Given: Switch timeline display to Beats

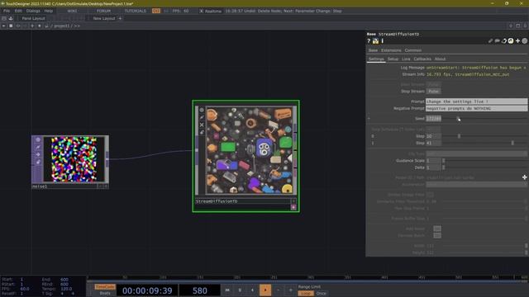Looking at the screenshot, I should (x=105, y=294).
